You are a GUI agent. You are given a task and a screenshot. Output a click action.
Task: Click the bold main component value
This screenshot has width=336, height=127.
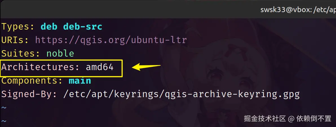point(80,81)
